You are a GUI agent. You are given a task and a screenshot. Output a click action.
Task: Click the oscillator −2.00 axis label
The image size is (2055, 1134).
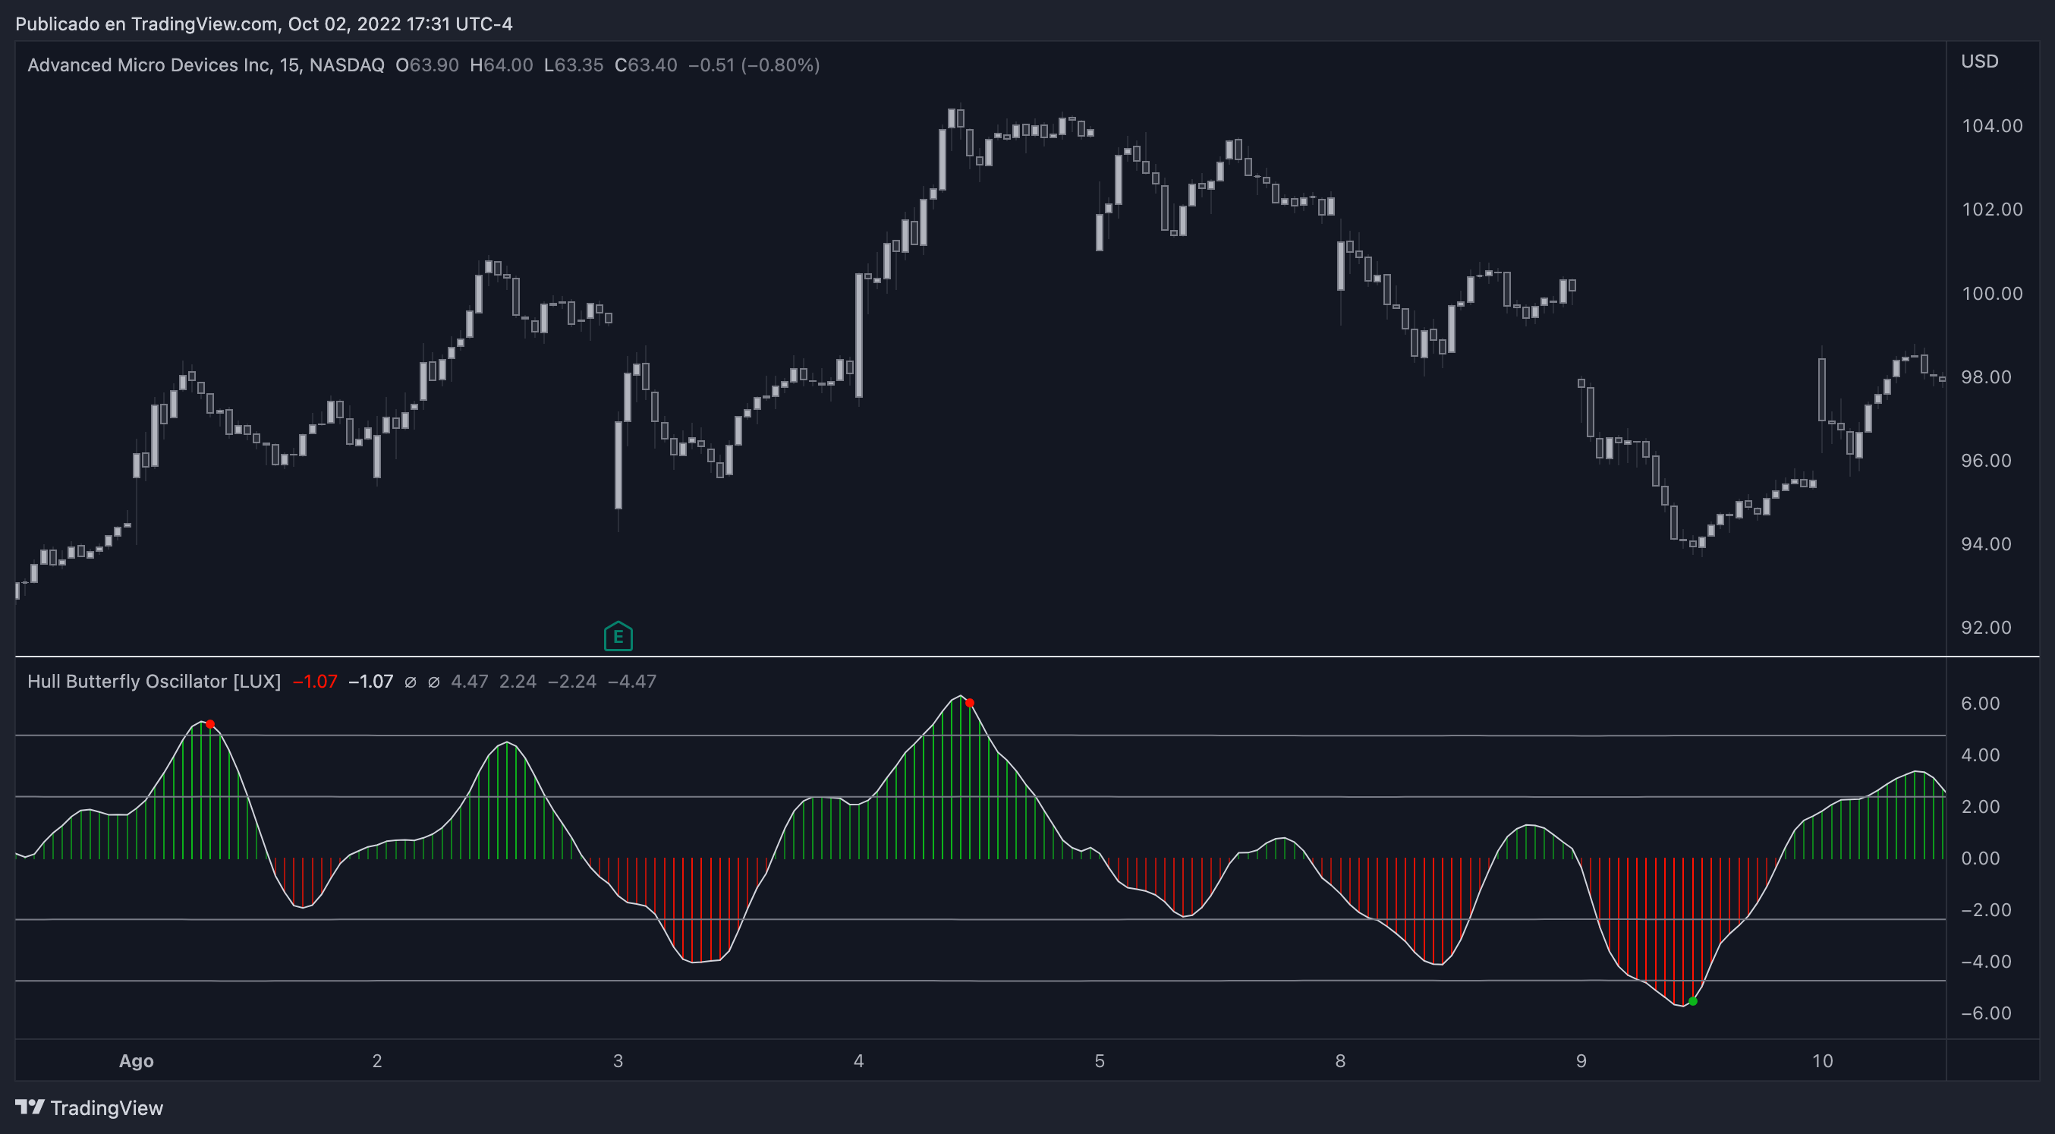1986,911
